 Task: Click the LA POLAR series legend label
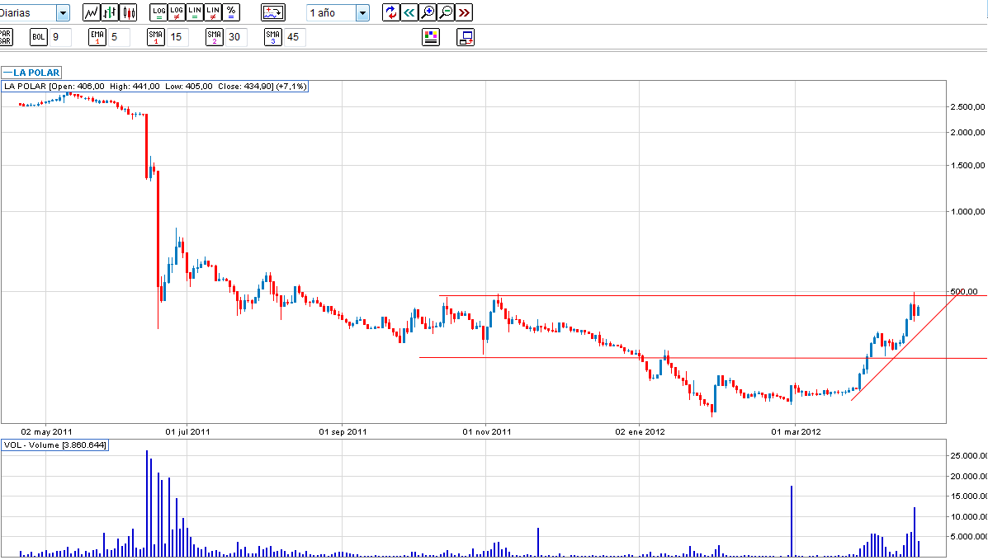pos(32,73)
